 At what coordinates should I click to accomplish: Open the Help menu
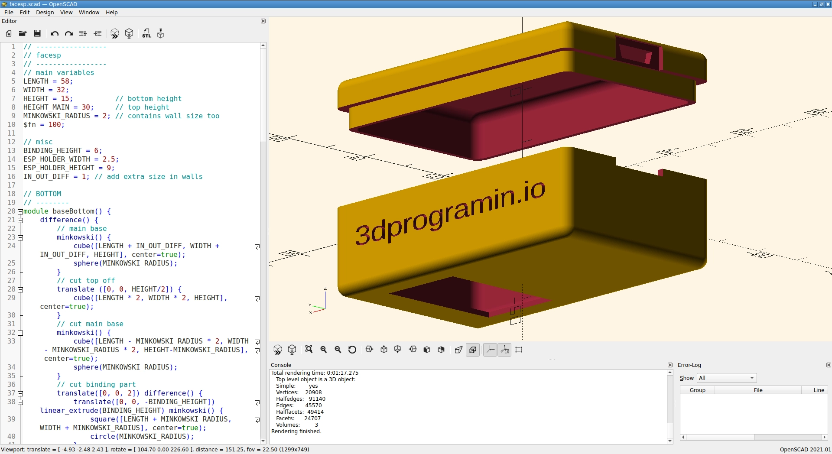click(111, 12)
